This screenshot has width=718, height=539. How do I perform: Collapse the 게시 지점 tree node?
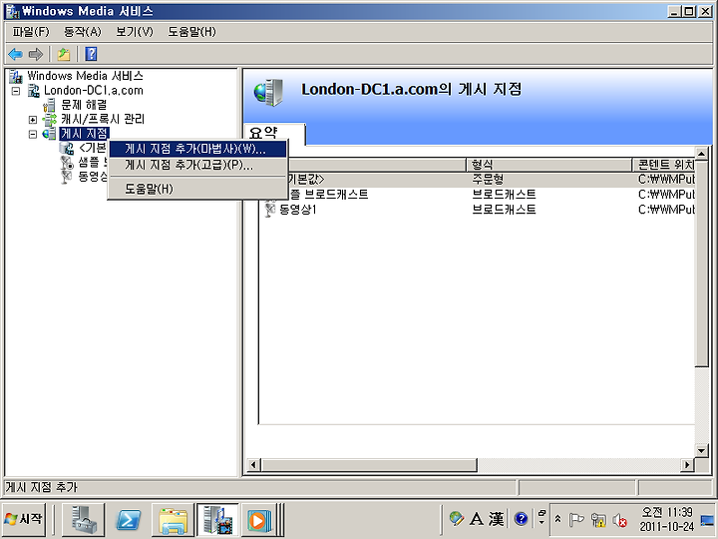click(x=33, y=135)
